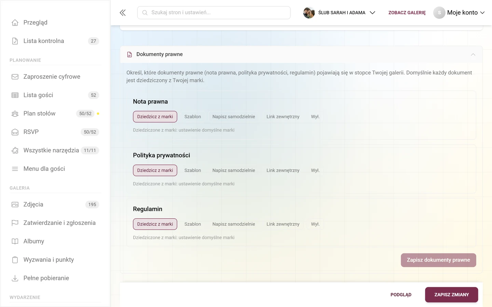Open the Ślub Sarah i Adama dropdown

tap(340, 13)
